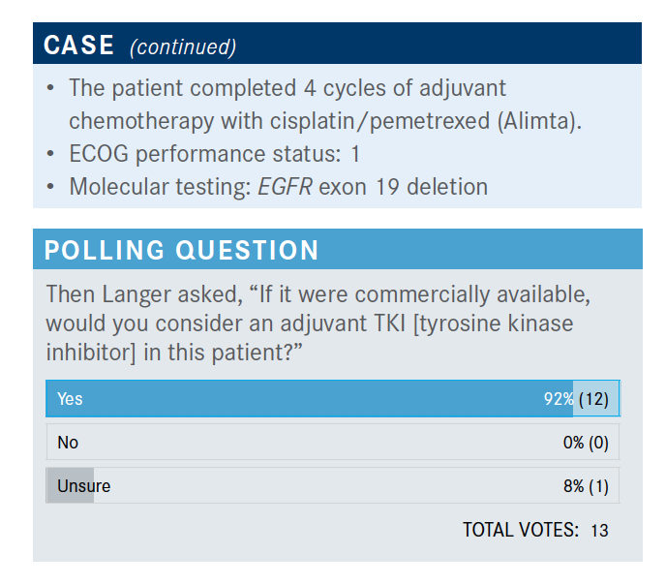Click the total vote count 13

tap(599, 531)
